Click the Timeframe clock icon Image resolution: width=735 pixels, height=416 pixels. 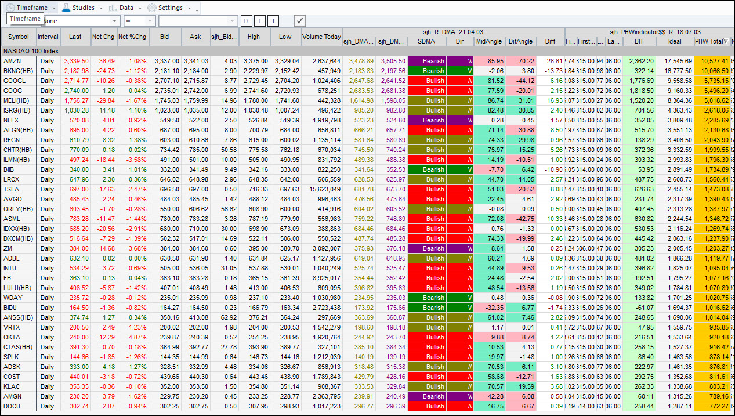pos(10,8)
